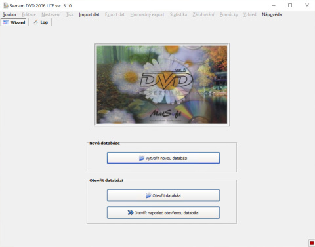
Task: Switch to the Log tab
Action: [x=41, y=22]
